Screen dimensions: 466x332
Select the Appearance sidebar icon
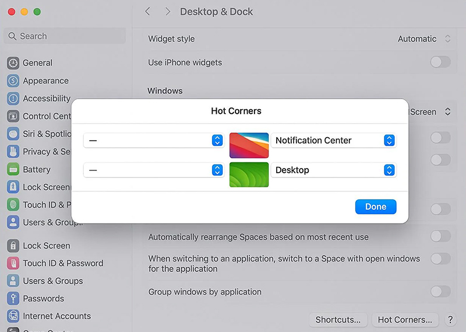tap(13, 81)
